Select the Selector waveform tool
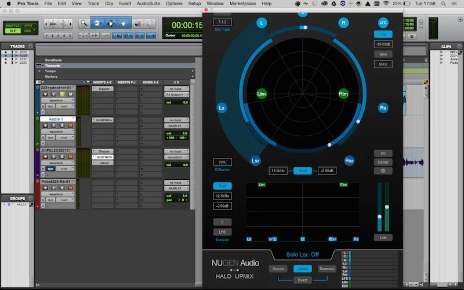Screen dimensions: 464x290 [x=111, y=23]
